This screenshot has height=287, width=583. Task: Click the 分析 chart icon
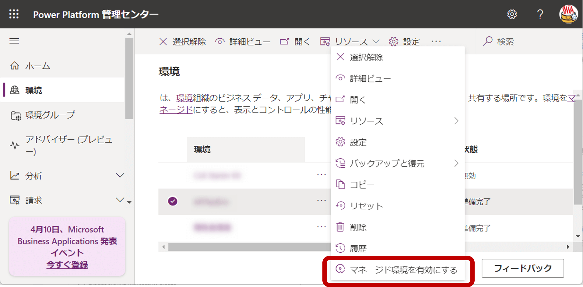(x=15, y=176)
